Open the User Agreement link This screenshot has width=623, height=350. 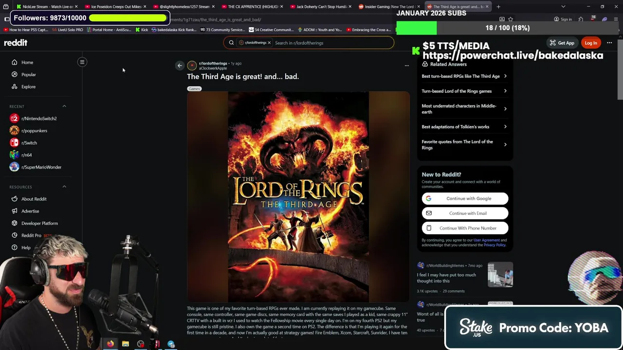(486, 240)
